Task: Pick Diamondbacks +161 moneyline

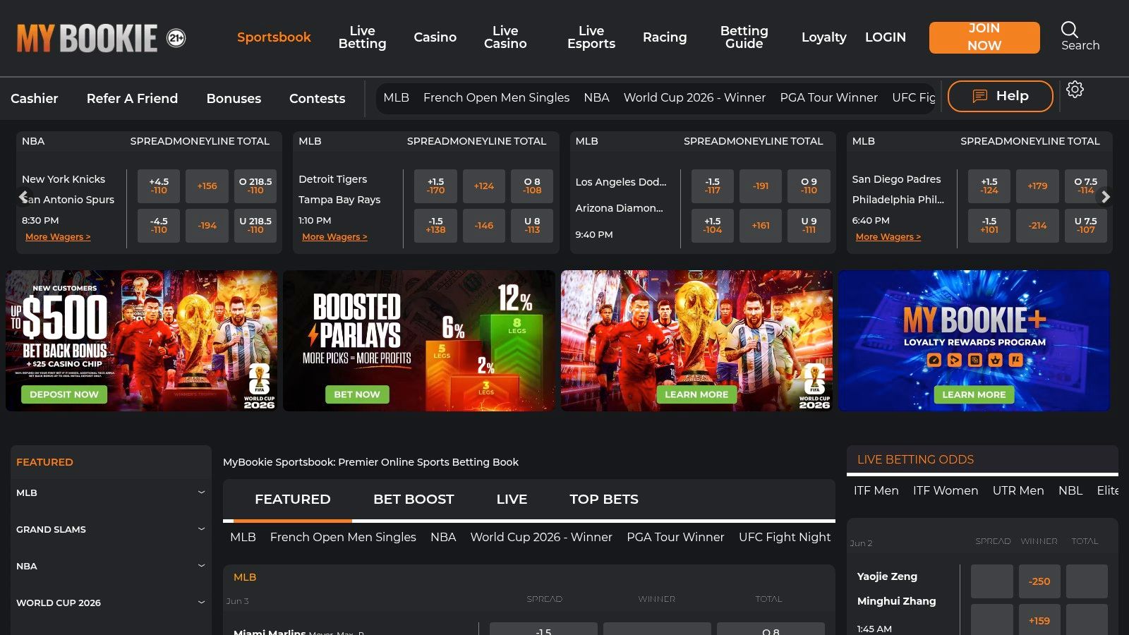Action: pos(761,226)
